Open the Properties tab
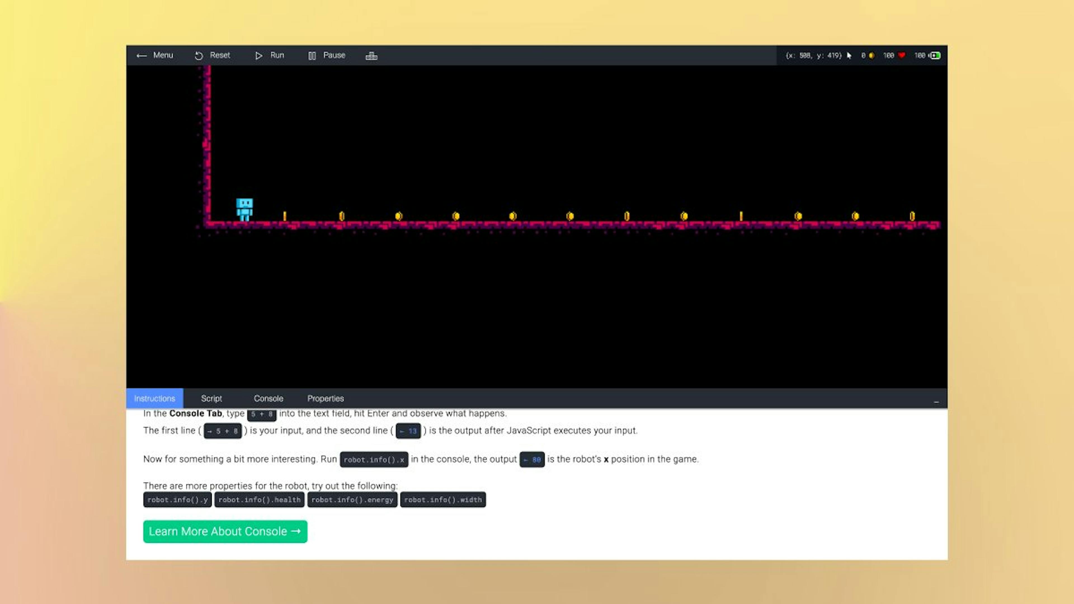Image resolution: width=1074 pixels, height=604 pixels. click(326, 398)
